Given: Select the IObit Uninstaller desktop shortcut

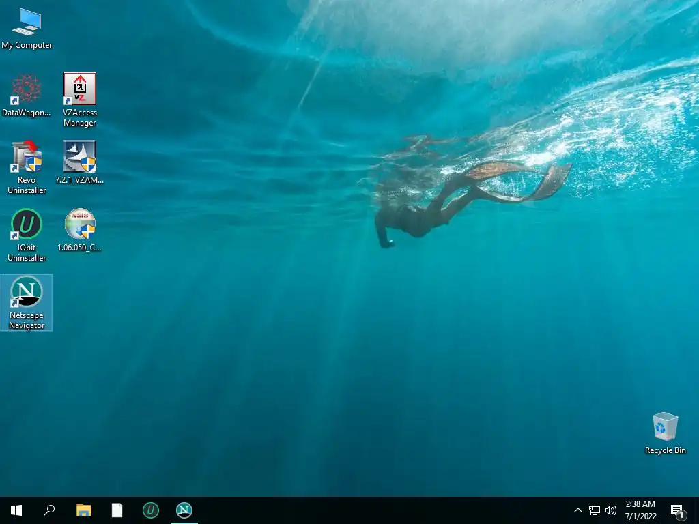Looking at the screenshot, I should pos(27,235).
